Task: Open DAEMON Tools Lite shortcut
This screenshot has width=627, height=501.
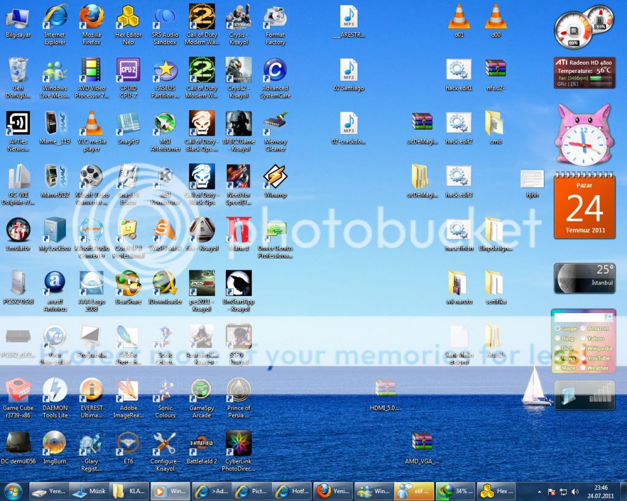Action: pyautogui.click(x=54, y=390)
